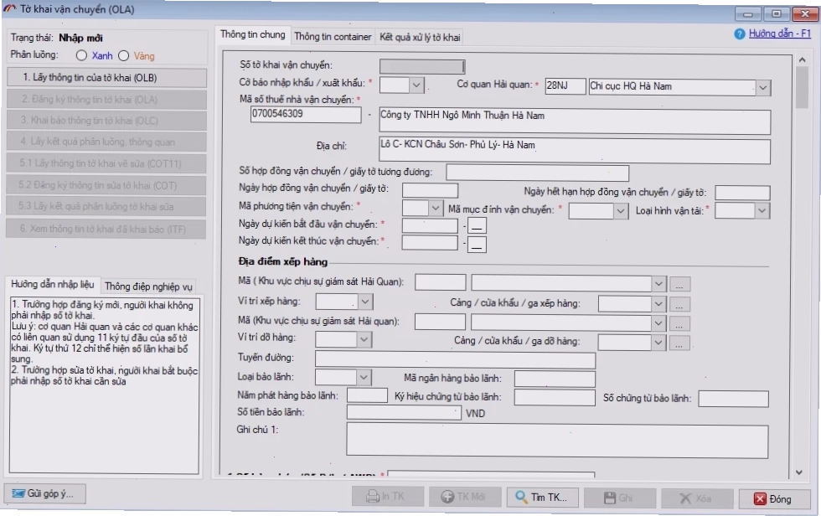Click the blue help question-mark icon
Screen dimensions: 821x516
(739, 34)
